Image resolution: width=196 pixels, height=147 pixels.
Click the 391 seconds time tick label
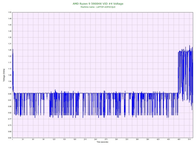coord(148,139)
